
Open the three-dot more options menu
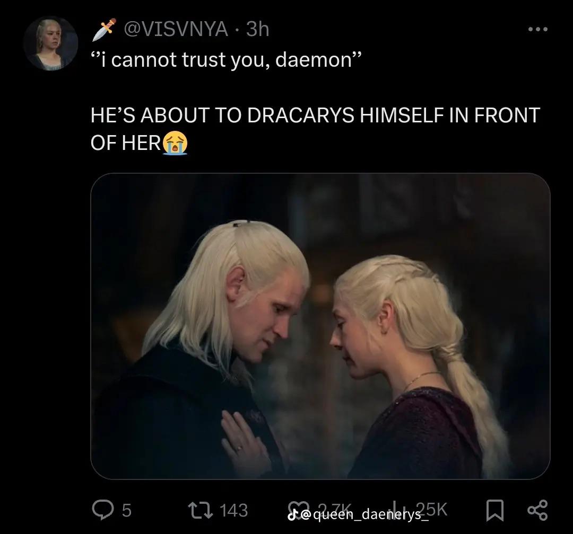538,29
